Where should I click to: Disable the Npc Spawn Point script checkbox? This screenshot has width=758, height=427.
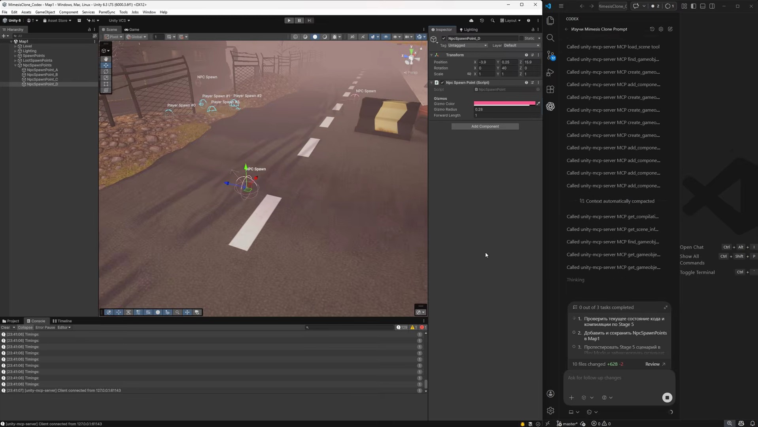[x=442, y=83]
